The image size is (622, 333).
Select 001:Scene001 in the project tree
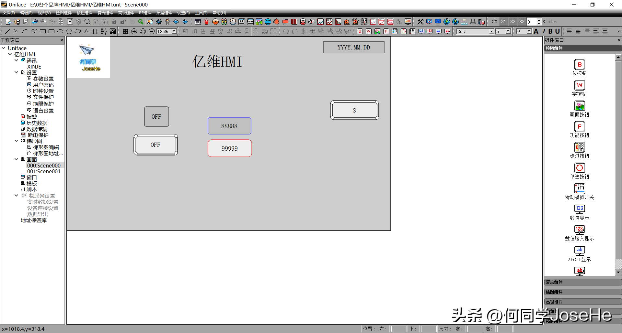point(43,171)
